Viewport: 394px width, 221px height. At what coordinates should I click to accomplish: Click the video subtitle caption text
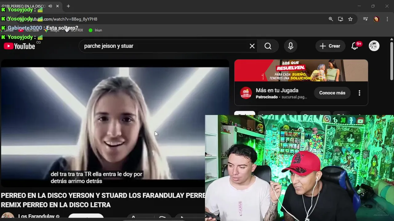(96, 178)
